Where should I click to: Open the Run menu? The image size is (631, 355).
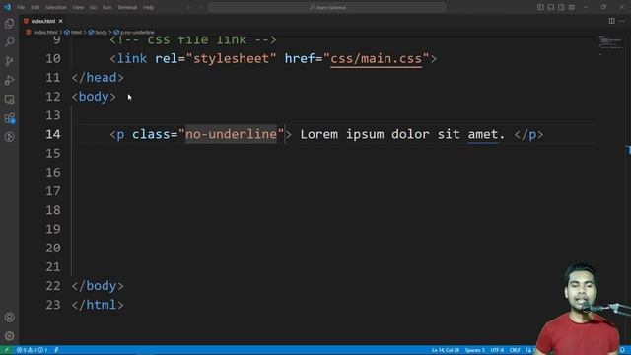click(x=107, y=7)
